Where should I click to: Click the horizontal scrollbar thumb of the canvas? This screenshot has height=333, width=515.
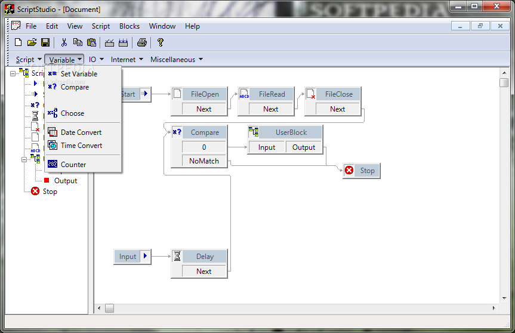click(x=109, y=308)
